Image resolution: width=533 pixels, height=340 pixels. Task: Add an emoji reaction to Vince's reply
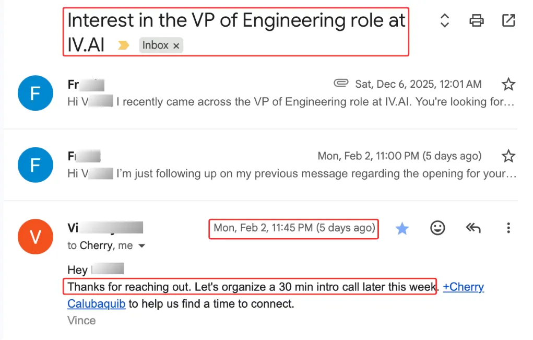click(x=437, y=228)
